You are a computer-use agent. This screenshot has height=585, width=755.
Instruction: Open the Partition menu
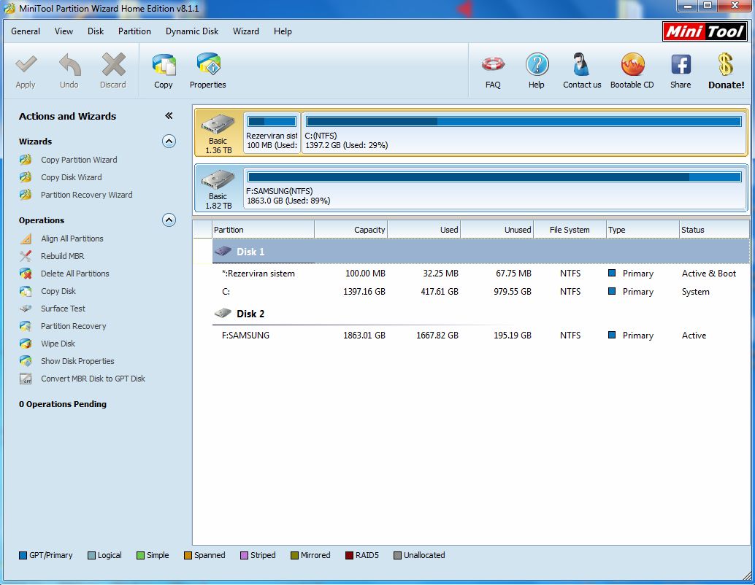[x=134, y=31]
